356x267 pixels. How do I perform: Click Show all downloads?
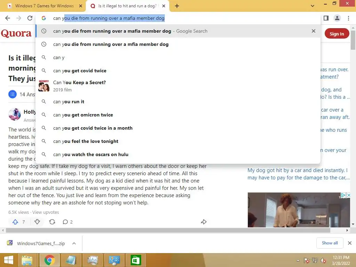[330, 243]
